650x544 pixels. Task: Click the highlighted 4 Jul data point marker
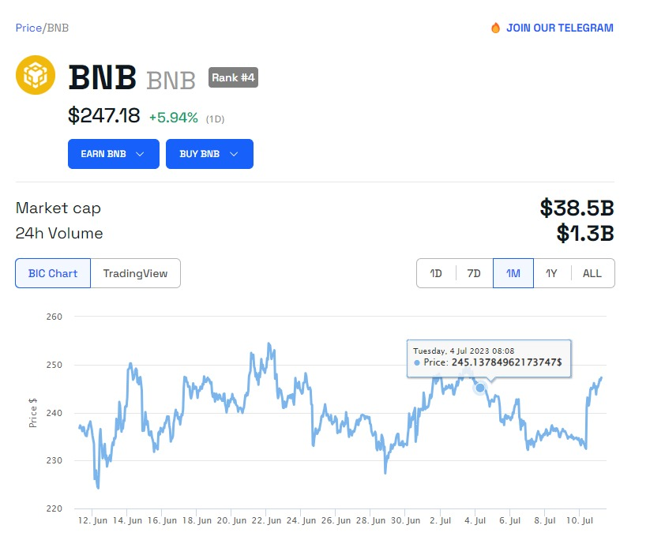[x=480, y=388]
